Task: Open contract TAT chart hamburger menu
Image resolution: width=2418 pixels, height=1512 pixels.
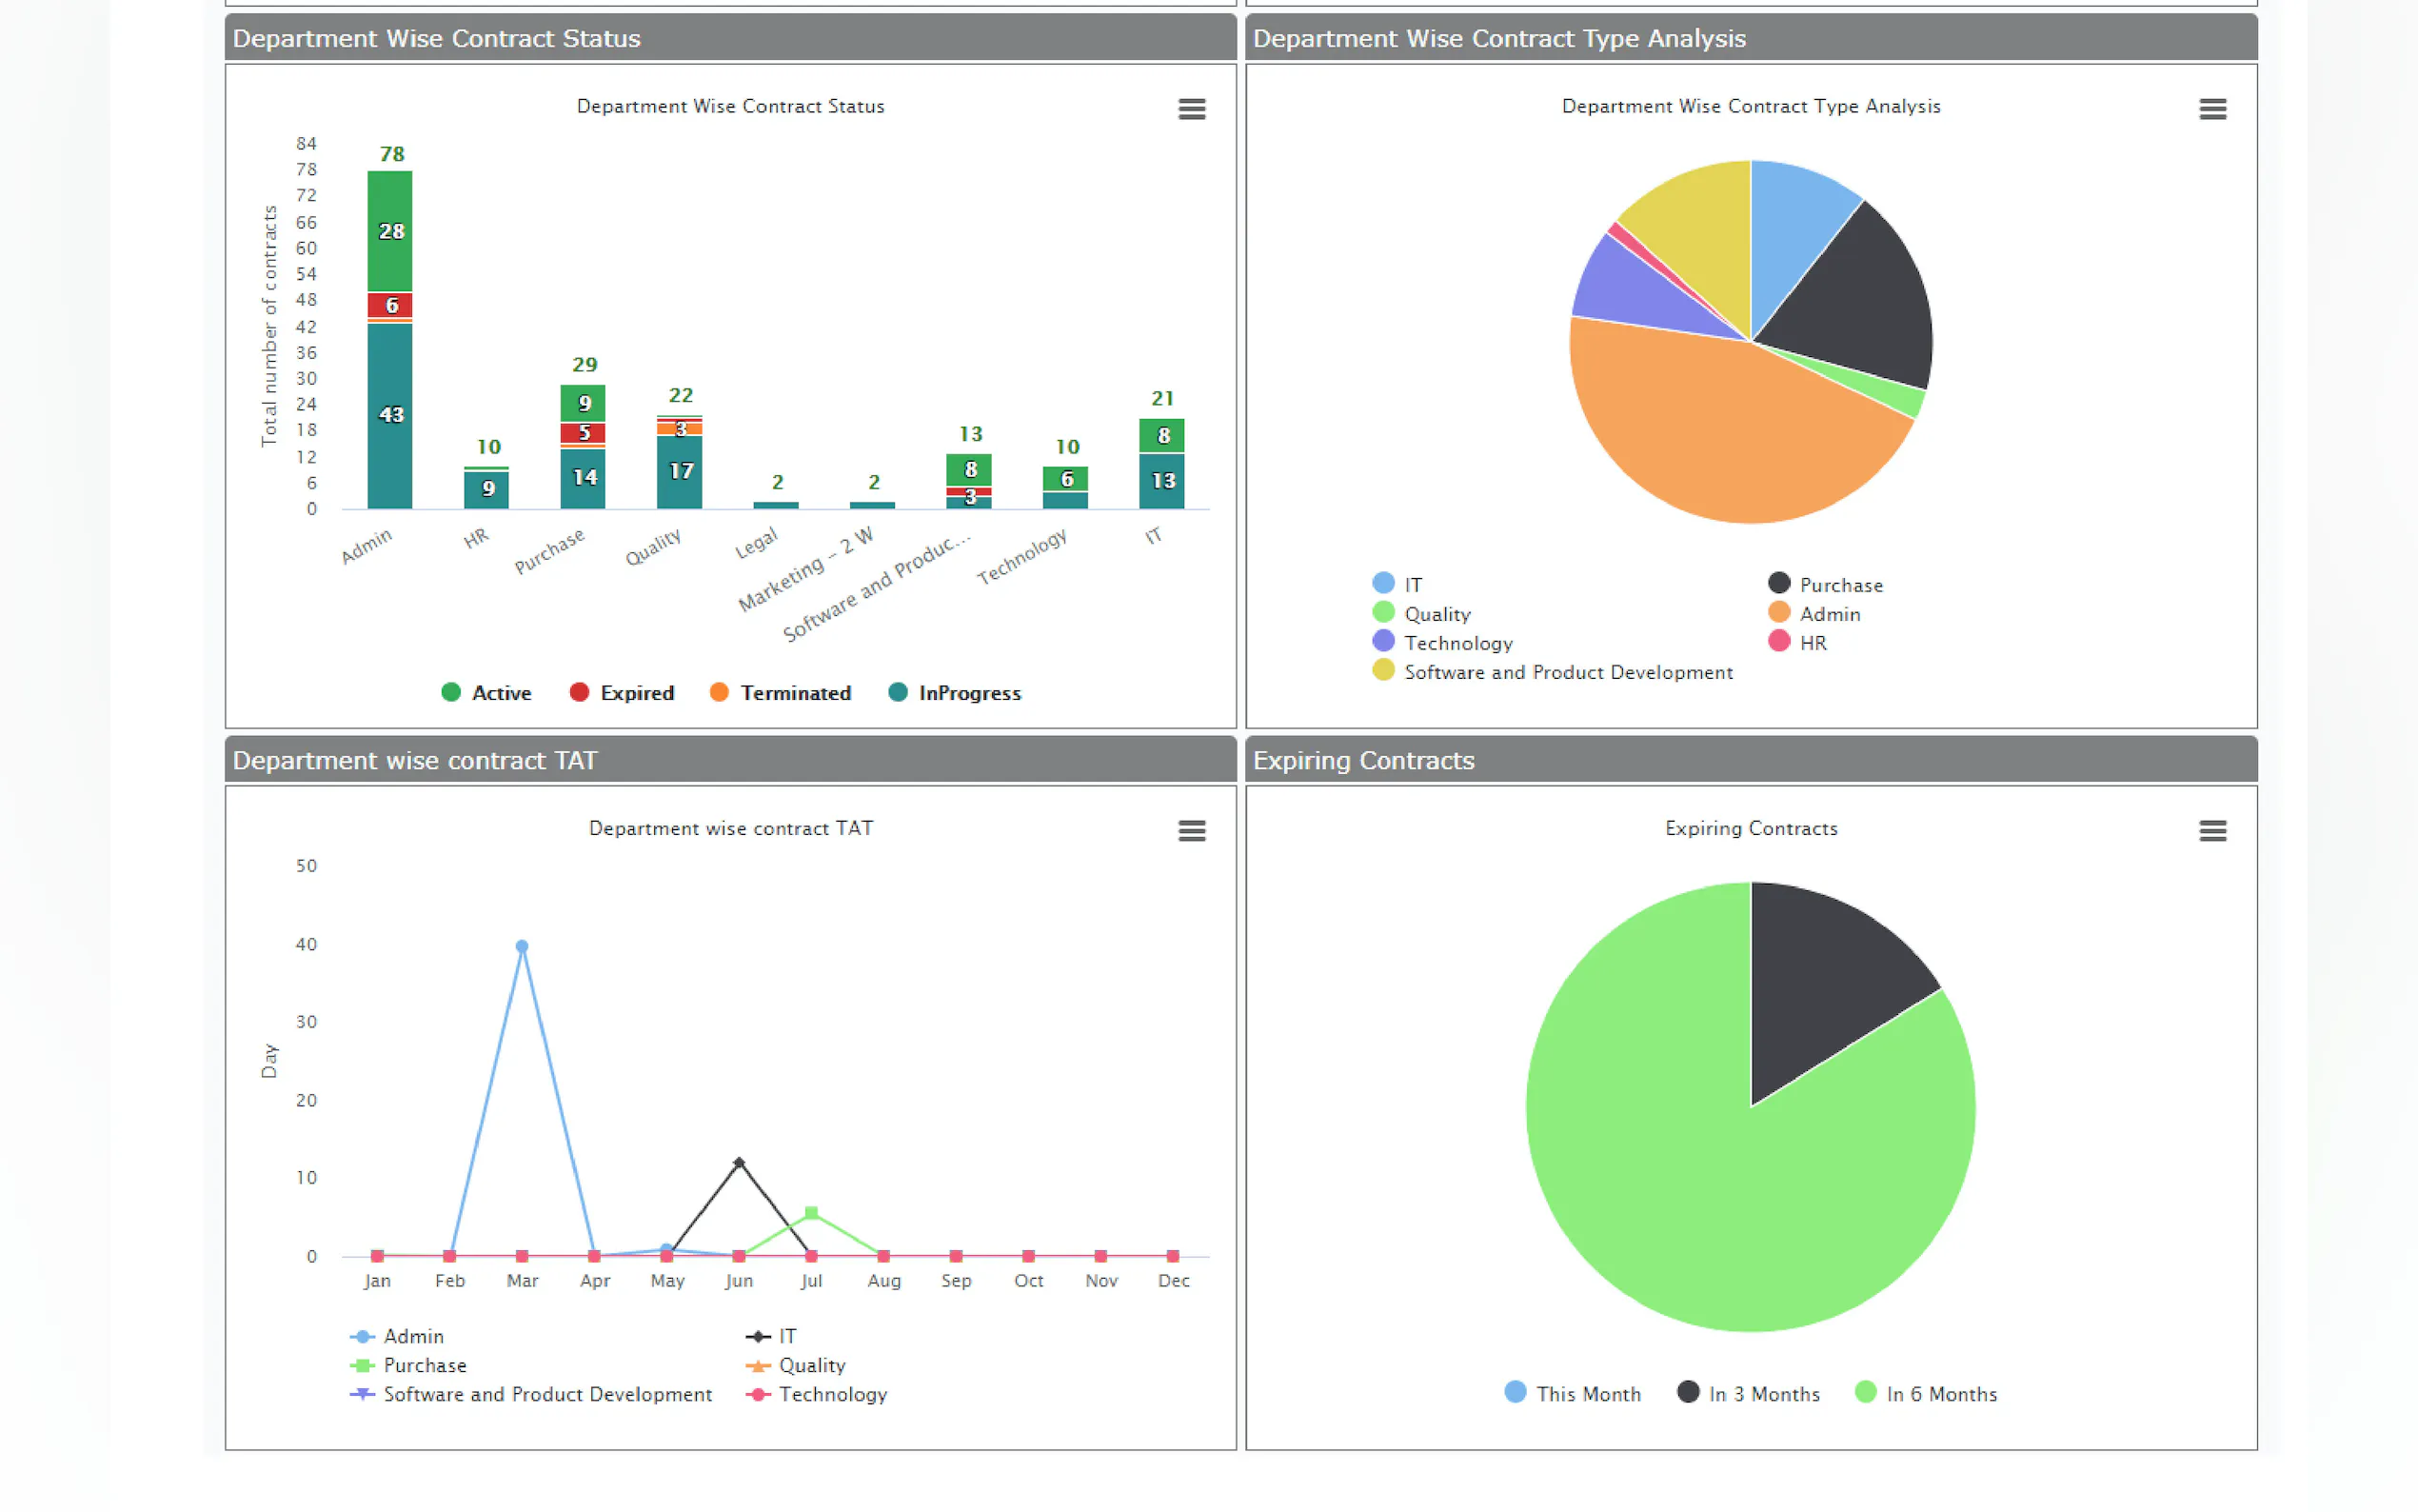Action: (x=1191, y=831)
